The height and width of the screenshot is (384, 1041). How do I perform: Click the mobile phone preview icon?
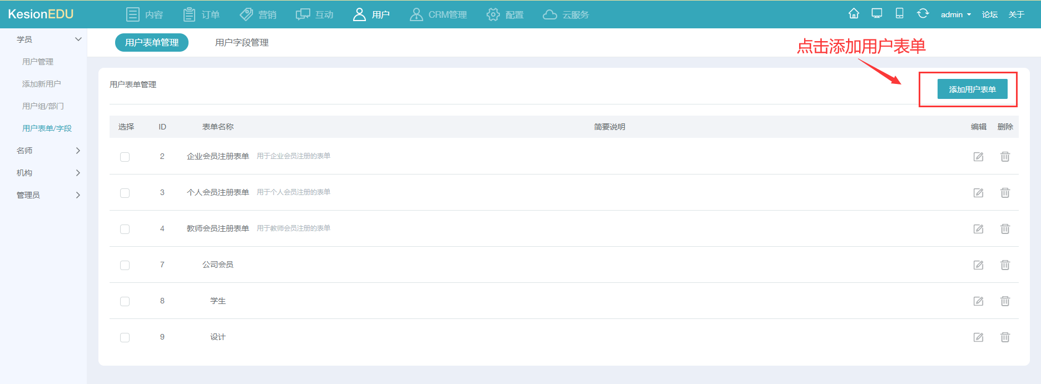click(x=899, y=14)
